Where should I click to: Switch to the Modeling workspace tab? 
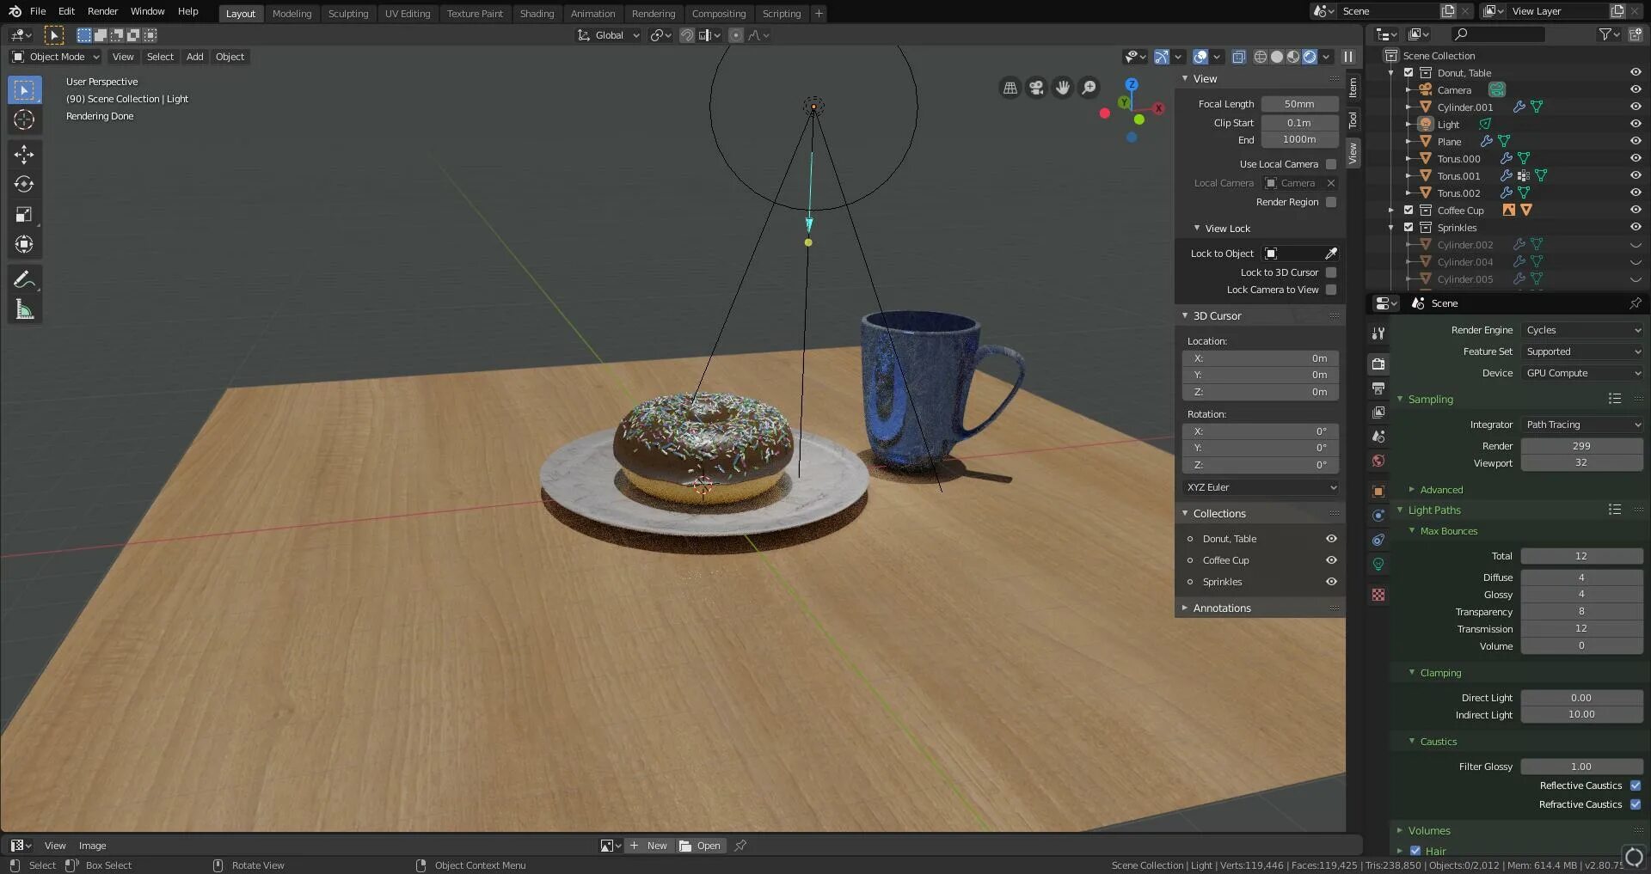(292, 14)
